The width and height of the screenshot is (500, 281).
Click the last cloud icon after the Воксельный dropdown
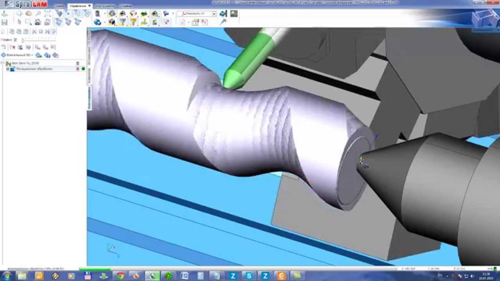55,55
